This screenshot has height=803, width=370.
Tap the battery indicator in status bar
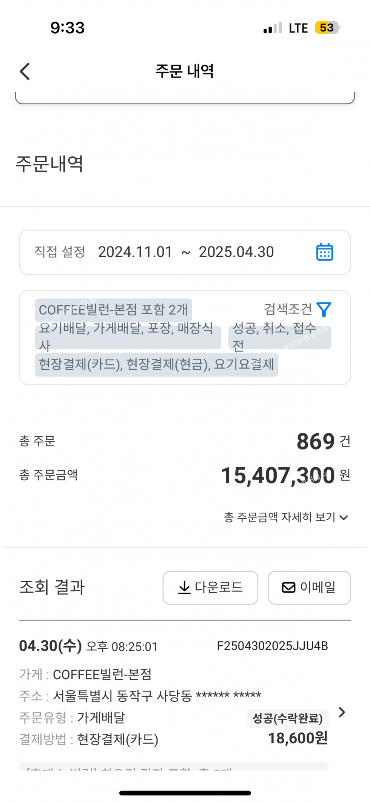[x=327, y=28]
